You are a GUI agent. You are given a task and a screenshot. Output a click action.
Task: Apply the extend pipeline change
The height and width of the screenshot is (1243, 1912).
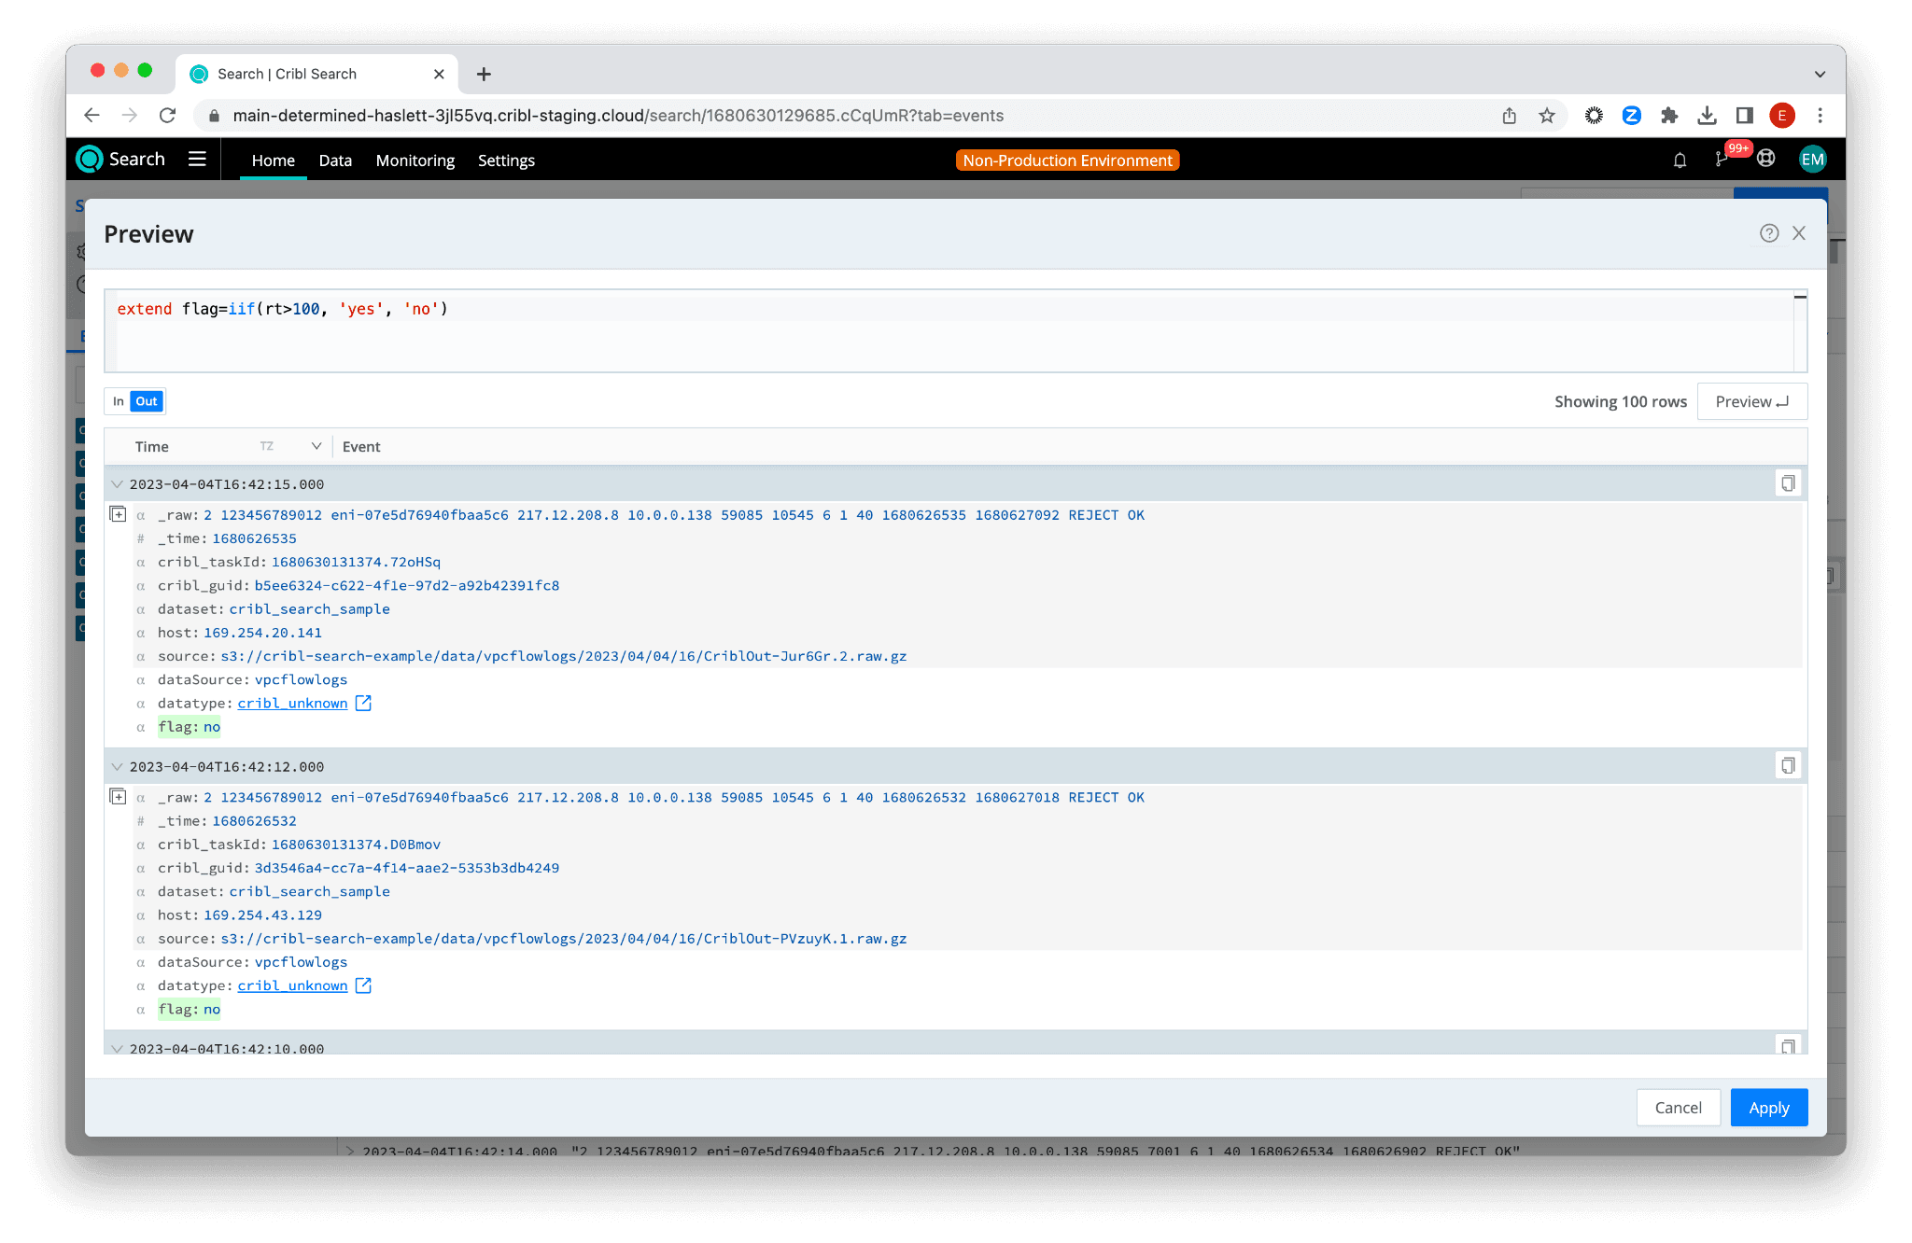point(1768,1108)
